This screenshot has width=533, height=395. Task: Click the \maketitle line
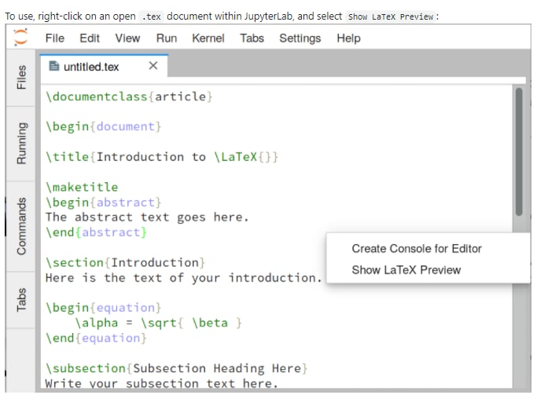pyautogui.click(x=82, y=187)
